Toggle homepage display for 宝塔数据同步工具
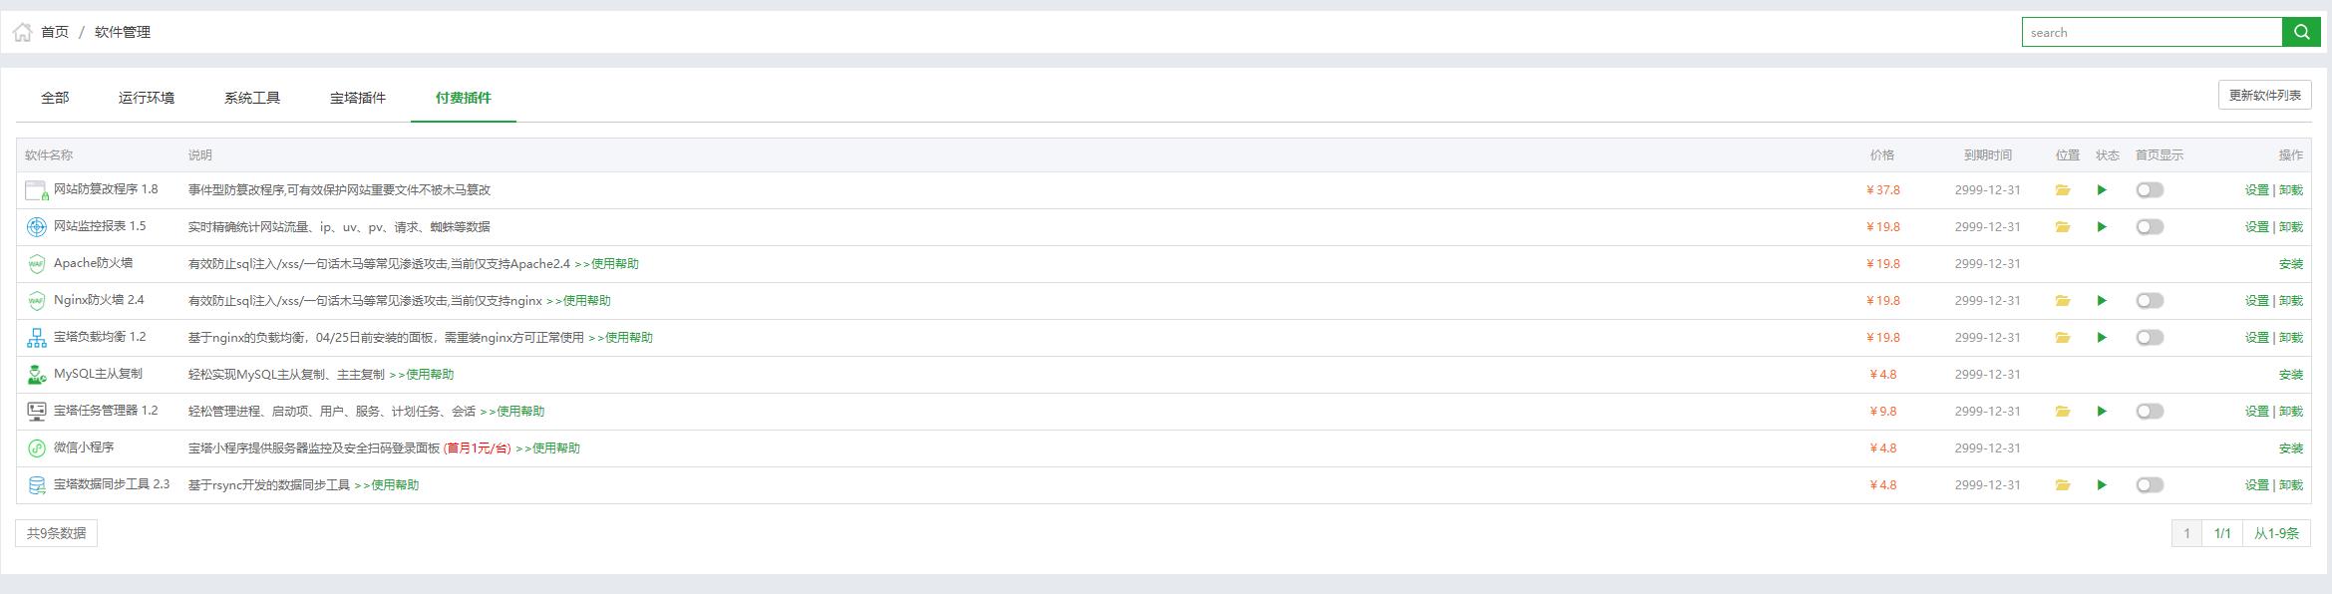This screenshot has width=2332, height=594. [2150, 485]
